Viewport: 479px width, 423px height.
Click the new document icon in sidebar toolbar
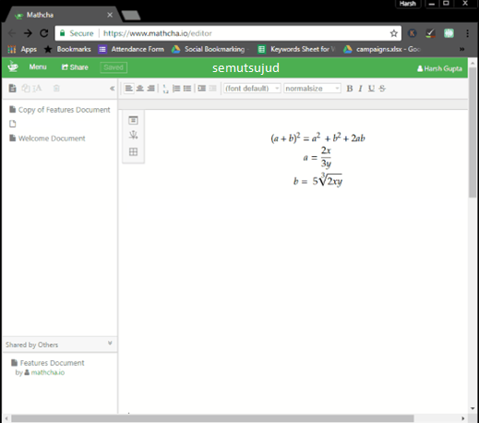pos(12,89)
